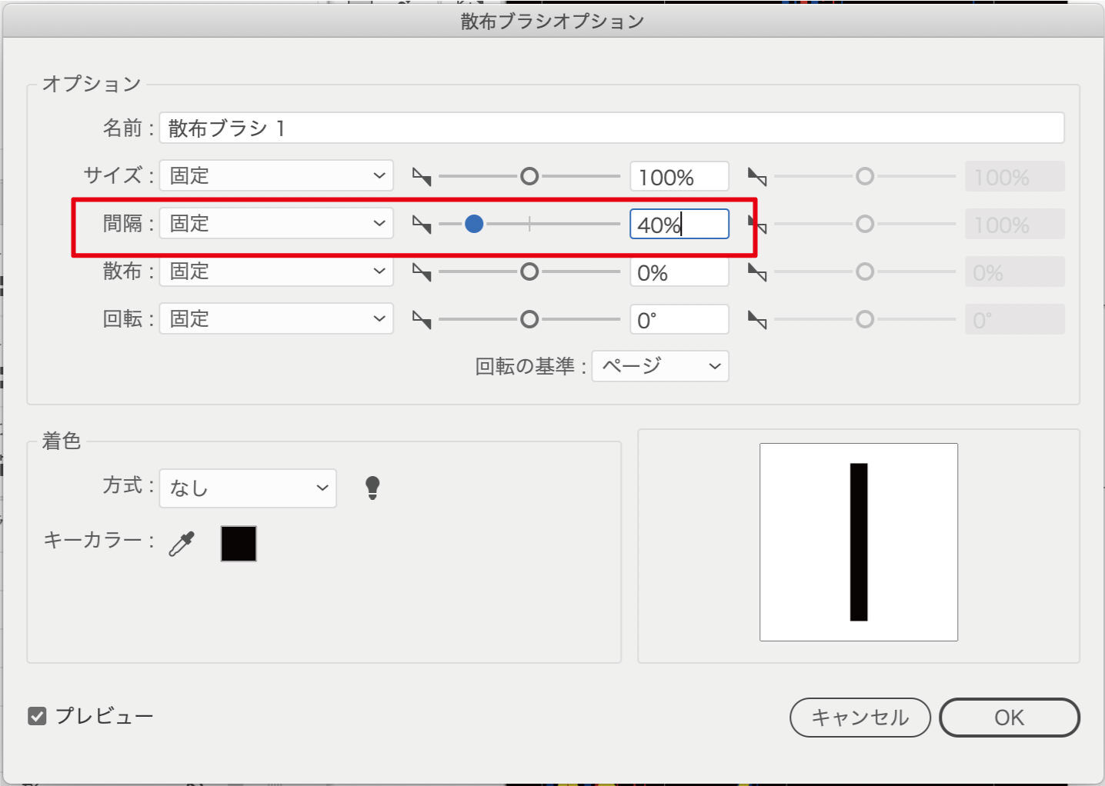Viewport: 1105px width, 786px height.
Task: Click the second triangle icon in the 回転 row
Action: click(757, 320)
